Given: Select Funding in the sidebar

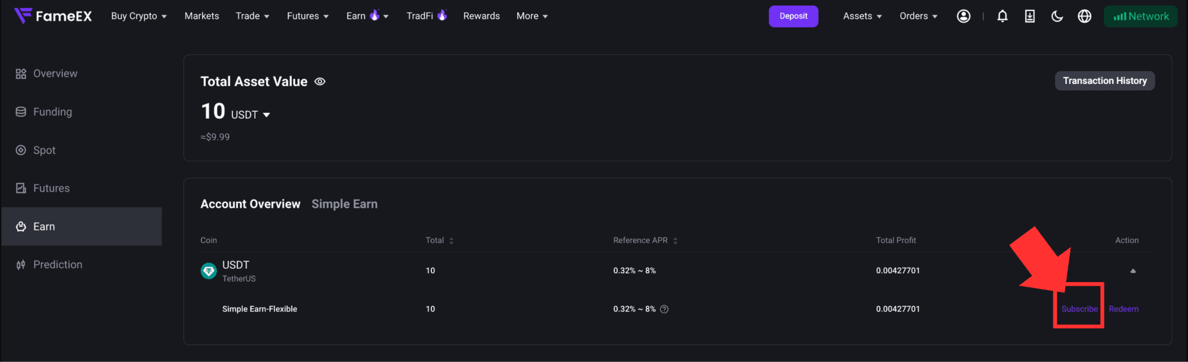Looking at the screenshot, I should 81,112.
